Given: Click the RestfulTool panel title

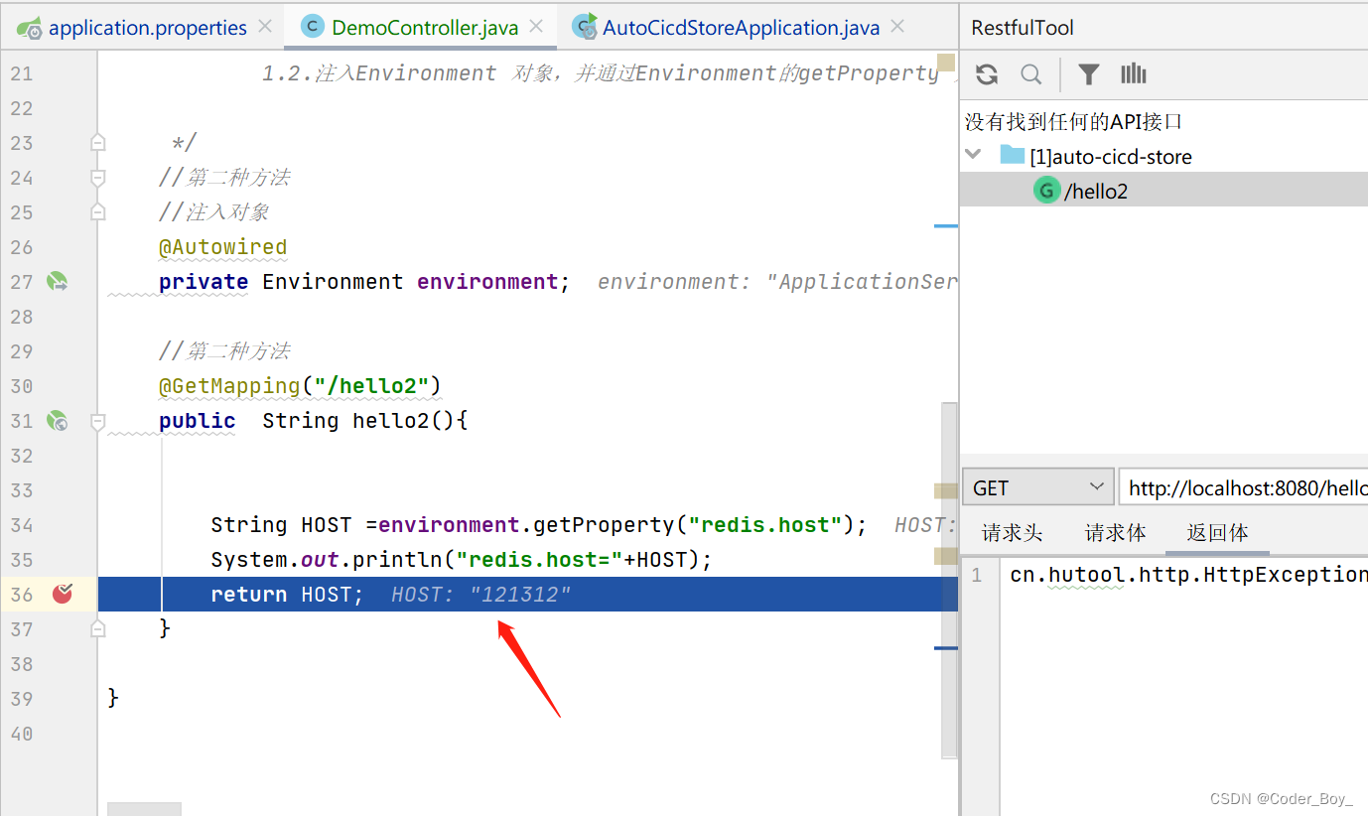Looking at the screenshot, I should 1023,28.
